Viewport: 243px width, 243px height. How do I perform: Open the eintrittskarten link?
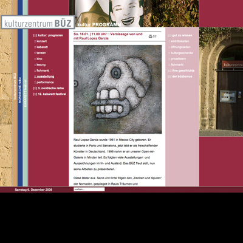(x=179, y=41)
